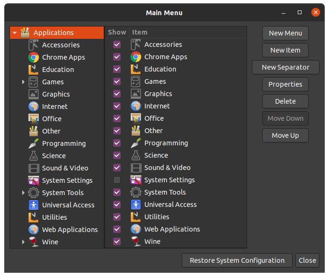Click the Chrome Apps icon in left tree
329x277 pixels.
(34, 57)
